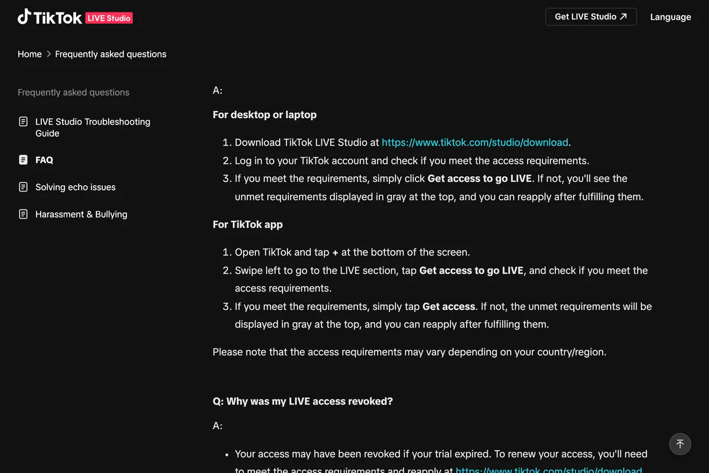Open Solving echo issues article
This screenshot has height=473, width=709.
tap(76, 187)
